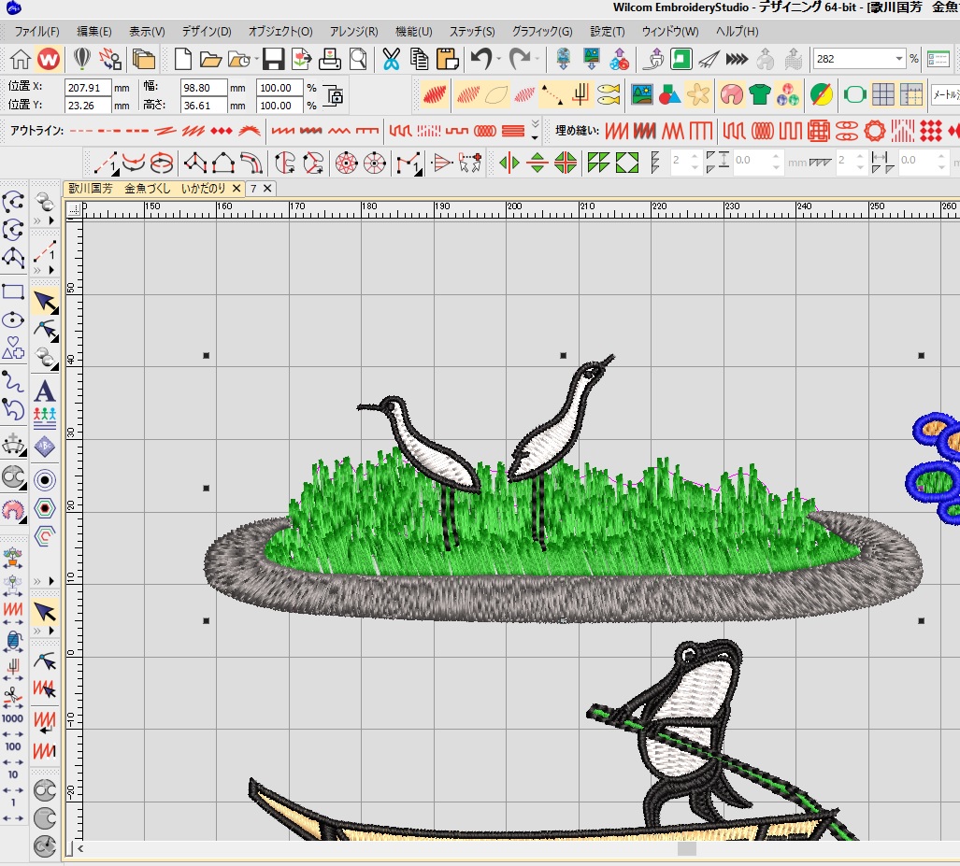Select the ellipse shape tool
This screenshot has height=866, width=960.
pyautogui.click(x=13, y=319)
